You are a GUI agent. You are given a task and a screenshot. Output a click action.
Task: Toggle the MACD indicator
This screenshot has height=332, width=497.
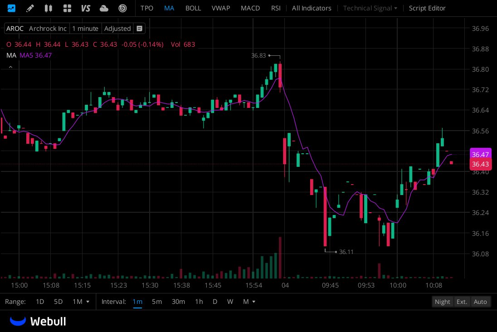click(250, 8)
